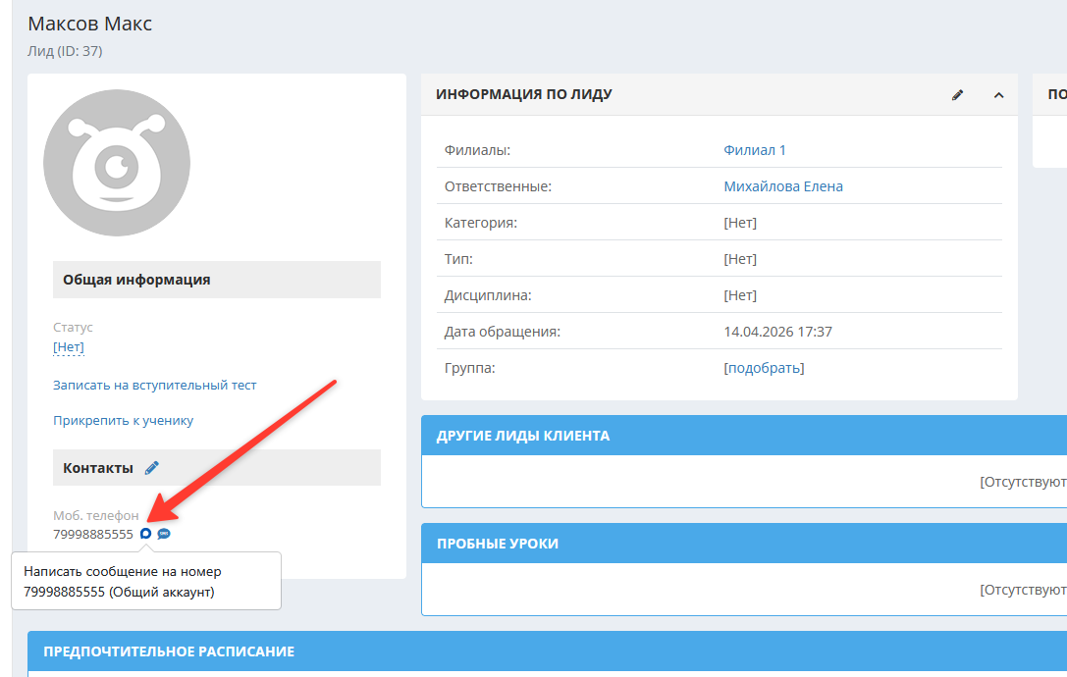Click the lead avatar placeholder image
The image size is (1067, 677).
coord(117,163)
